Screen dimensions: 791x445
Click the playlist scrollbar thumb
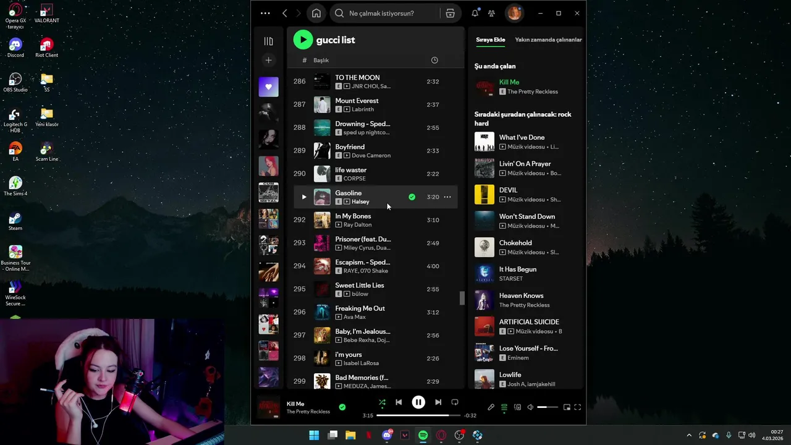pos(462,298)
